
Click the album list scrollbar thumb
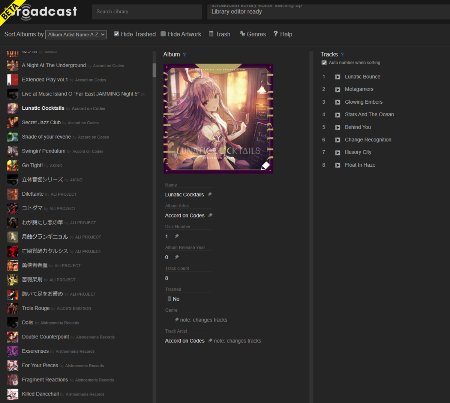tap(154, 70)
